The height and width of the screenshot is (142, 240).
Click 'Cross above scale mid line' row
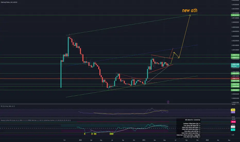pos(192,131)
